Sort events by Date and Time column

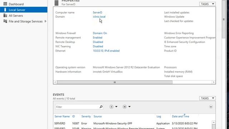[x=180, y=116]
